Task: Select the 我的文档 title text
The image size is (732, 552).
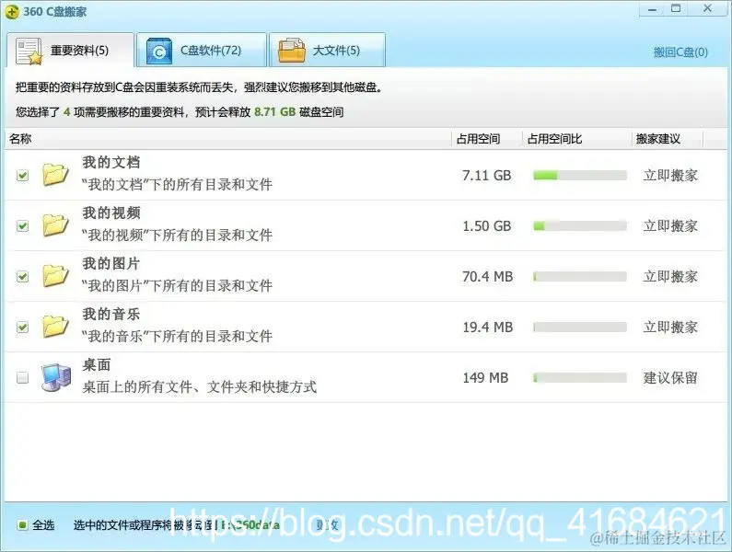Action: click(111, 163)
